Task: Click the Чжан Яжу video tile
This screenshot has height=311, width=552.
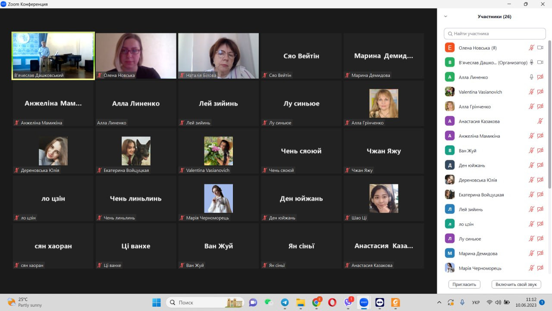Action: coord(384,151)
